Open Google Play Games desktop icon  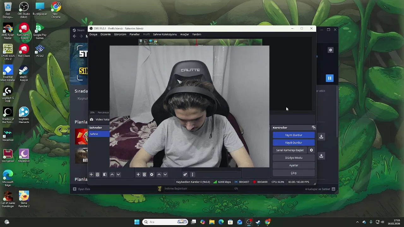[x=40, y=32]
